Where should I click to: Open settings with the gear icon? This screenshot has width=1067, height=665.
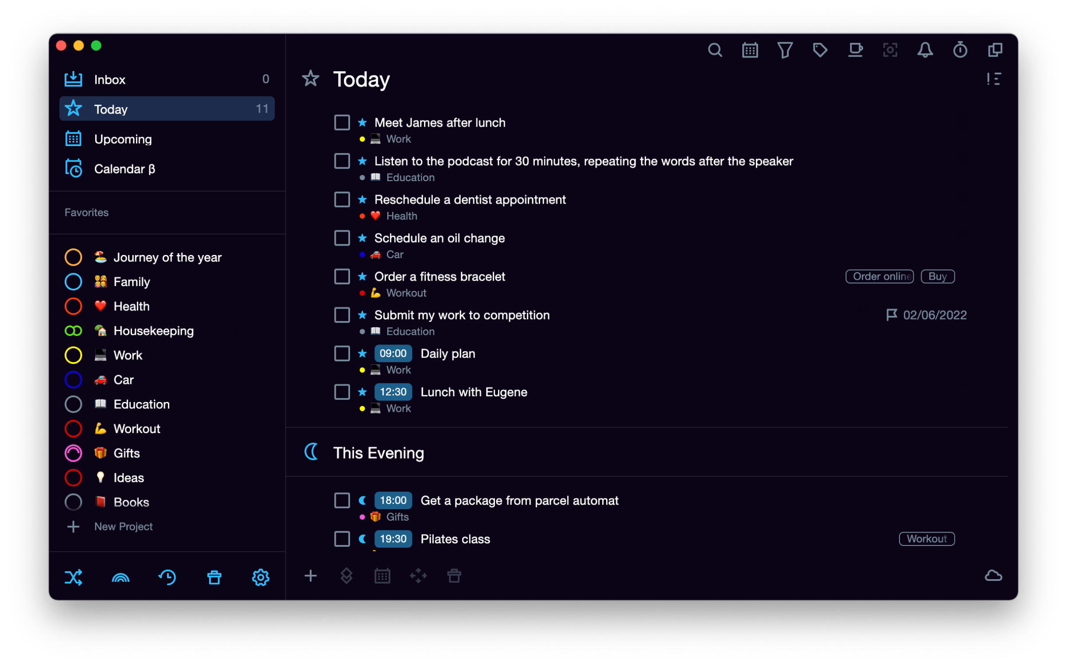(x=261, y=576)
